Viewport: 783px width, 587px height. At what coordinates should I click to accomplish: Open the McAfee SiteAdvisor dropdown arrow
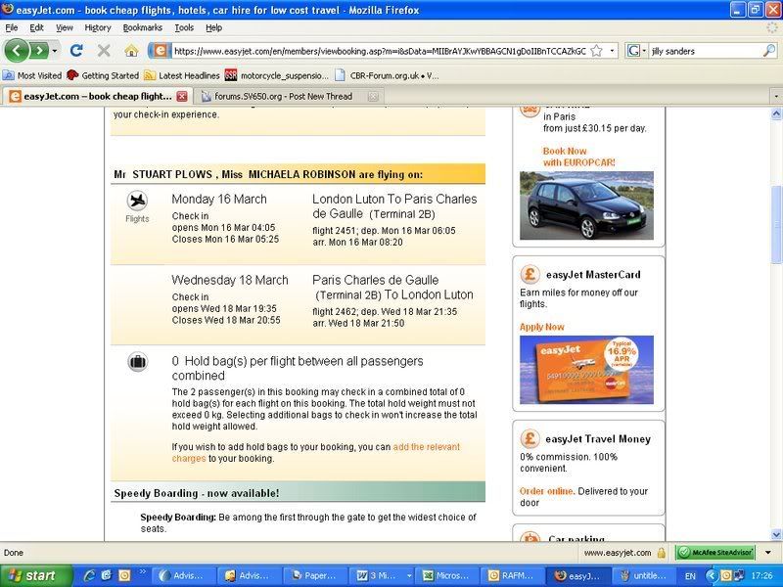[768, 553]
